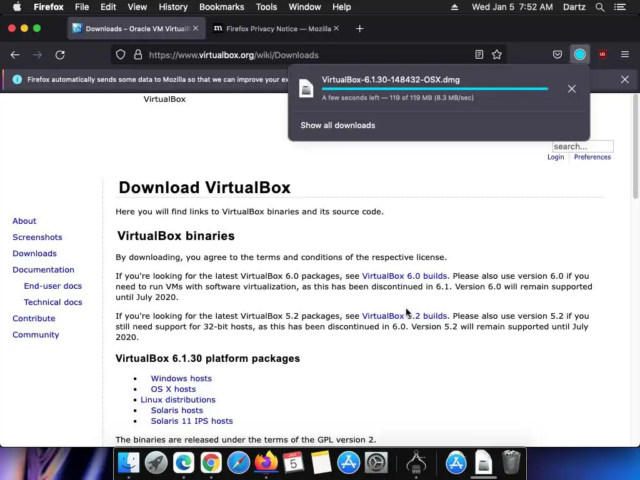The height and width of the screenshot is (480, 640).
Task: Open the Linux distributions link
Action: tap(178, 399)
